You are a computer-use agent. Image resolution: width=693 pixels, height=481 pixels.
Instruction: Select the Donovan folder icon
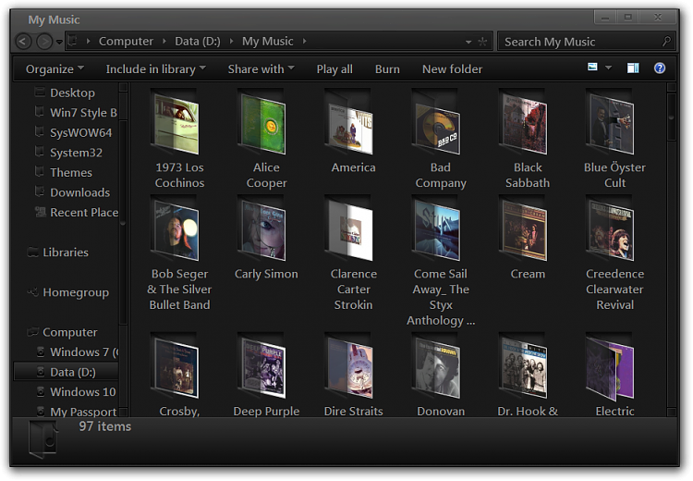click(437, 365)
